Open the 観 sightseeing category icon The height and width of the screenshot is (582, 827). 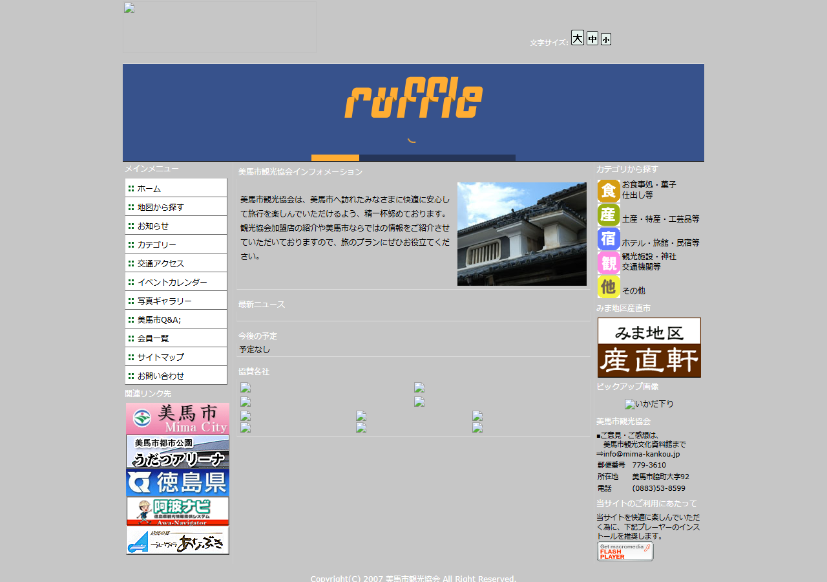coord(609,263)
